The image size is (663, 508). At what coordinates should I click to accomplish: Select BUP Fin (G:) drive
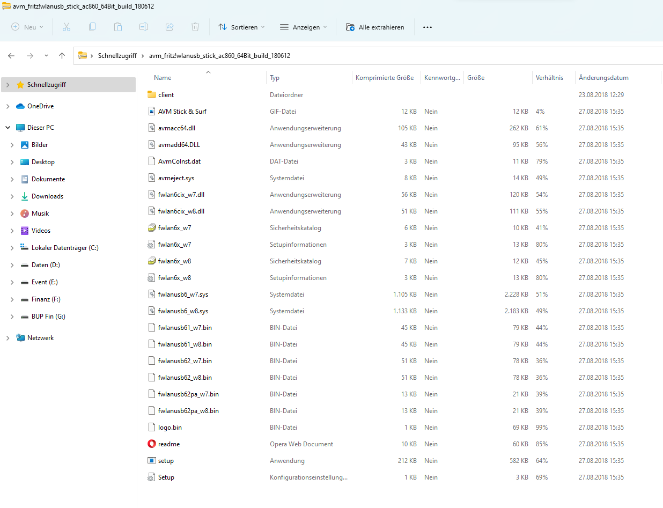pos(48,316)
